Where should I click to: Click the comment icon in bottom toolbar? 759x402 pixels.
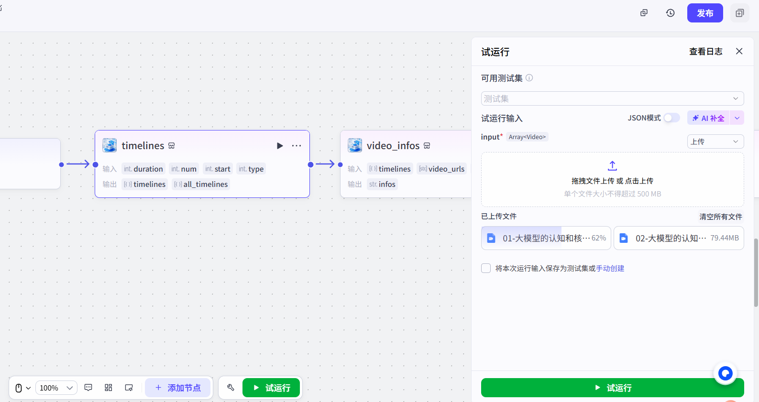[88, 388]
